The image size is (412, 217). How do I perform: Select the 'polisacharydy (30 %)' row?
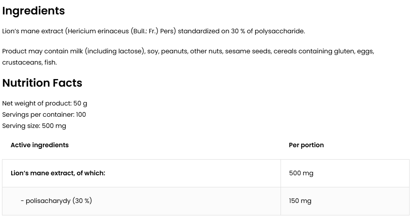click(x=56, y=201)
